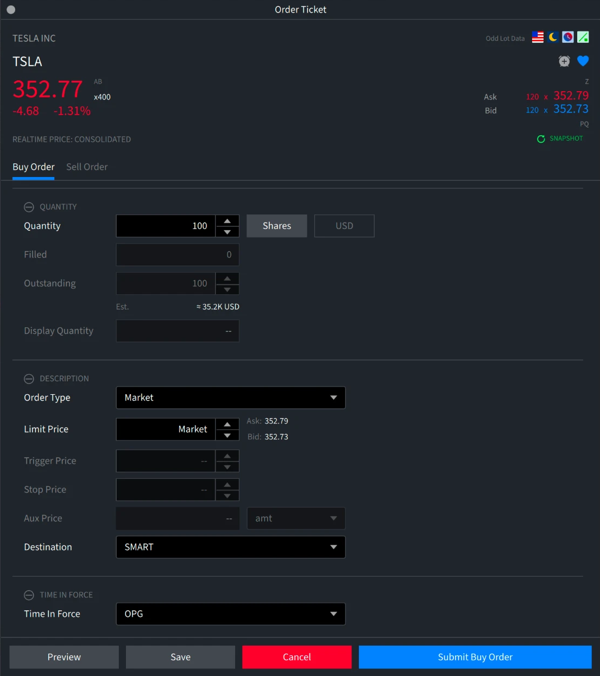The width and height of the screenshot is (600, 676).
Task: Collapse the QUANTITY section
Action: click(29, 207)
